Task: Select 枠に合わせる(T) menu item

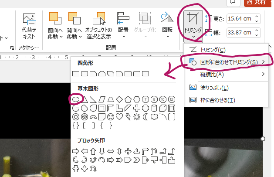Action: [x=226, y=100]
